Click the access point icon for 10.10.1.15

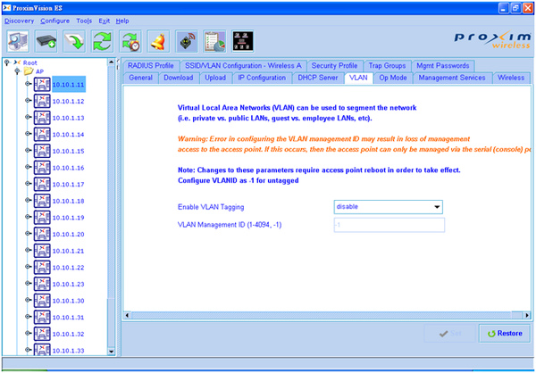[42, 151]
